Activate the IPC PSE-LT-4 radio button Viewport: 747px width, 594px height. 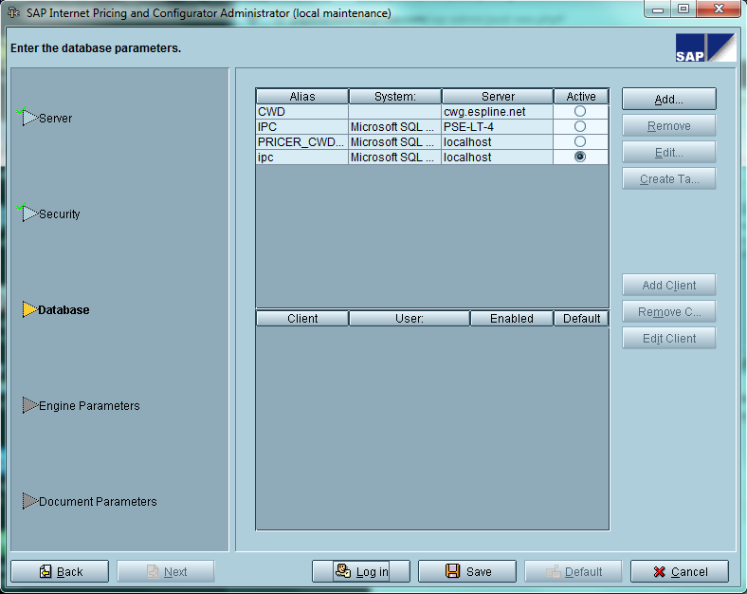tap(580, 126)
